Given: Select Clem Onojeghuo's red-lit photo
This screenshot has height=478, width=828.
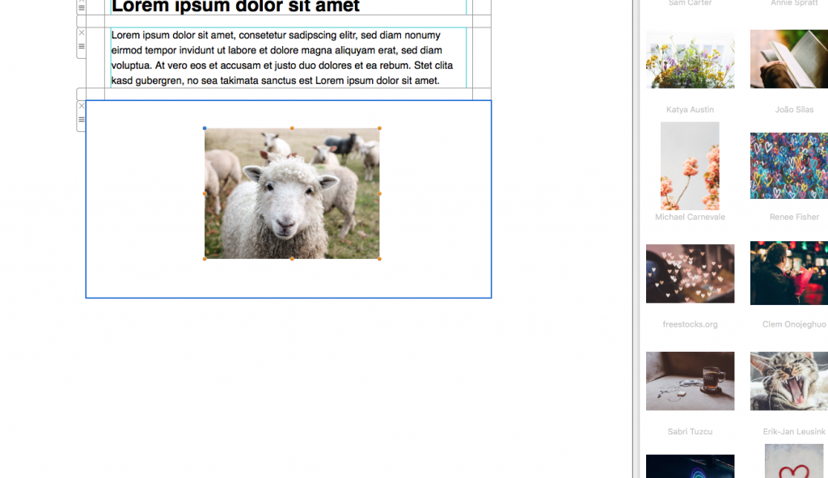Looking at the screenshot, I should coord(788,273).
